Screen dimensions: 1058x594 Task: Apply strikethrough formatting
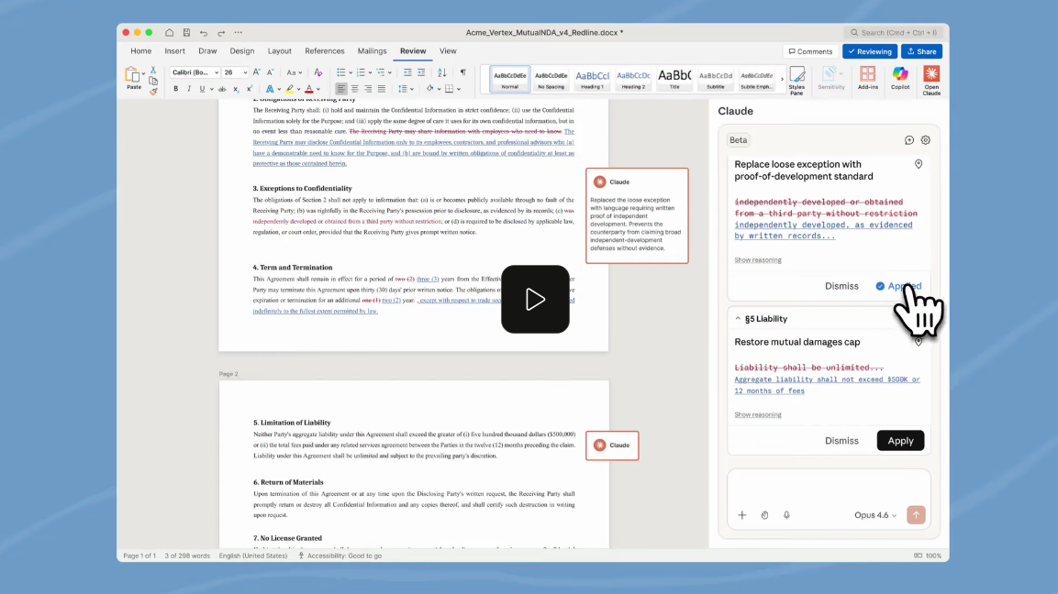[222, 89]
